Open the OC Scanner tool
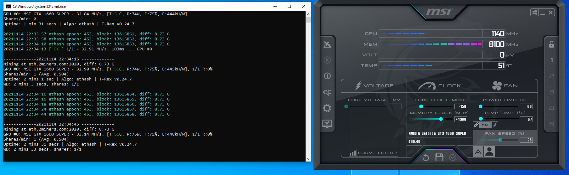569x175 pixels. coord(327,92)
